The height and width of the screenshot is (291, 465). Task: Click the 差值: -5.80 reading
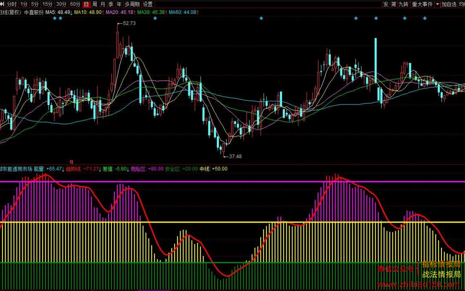point(116,169)
